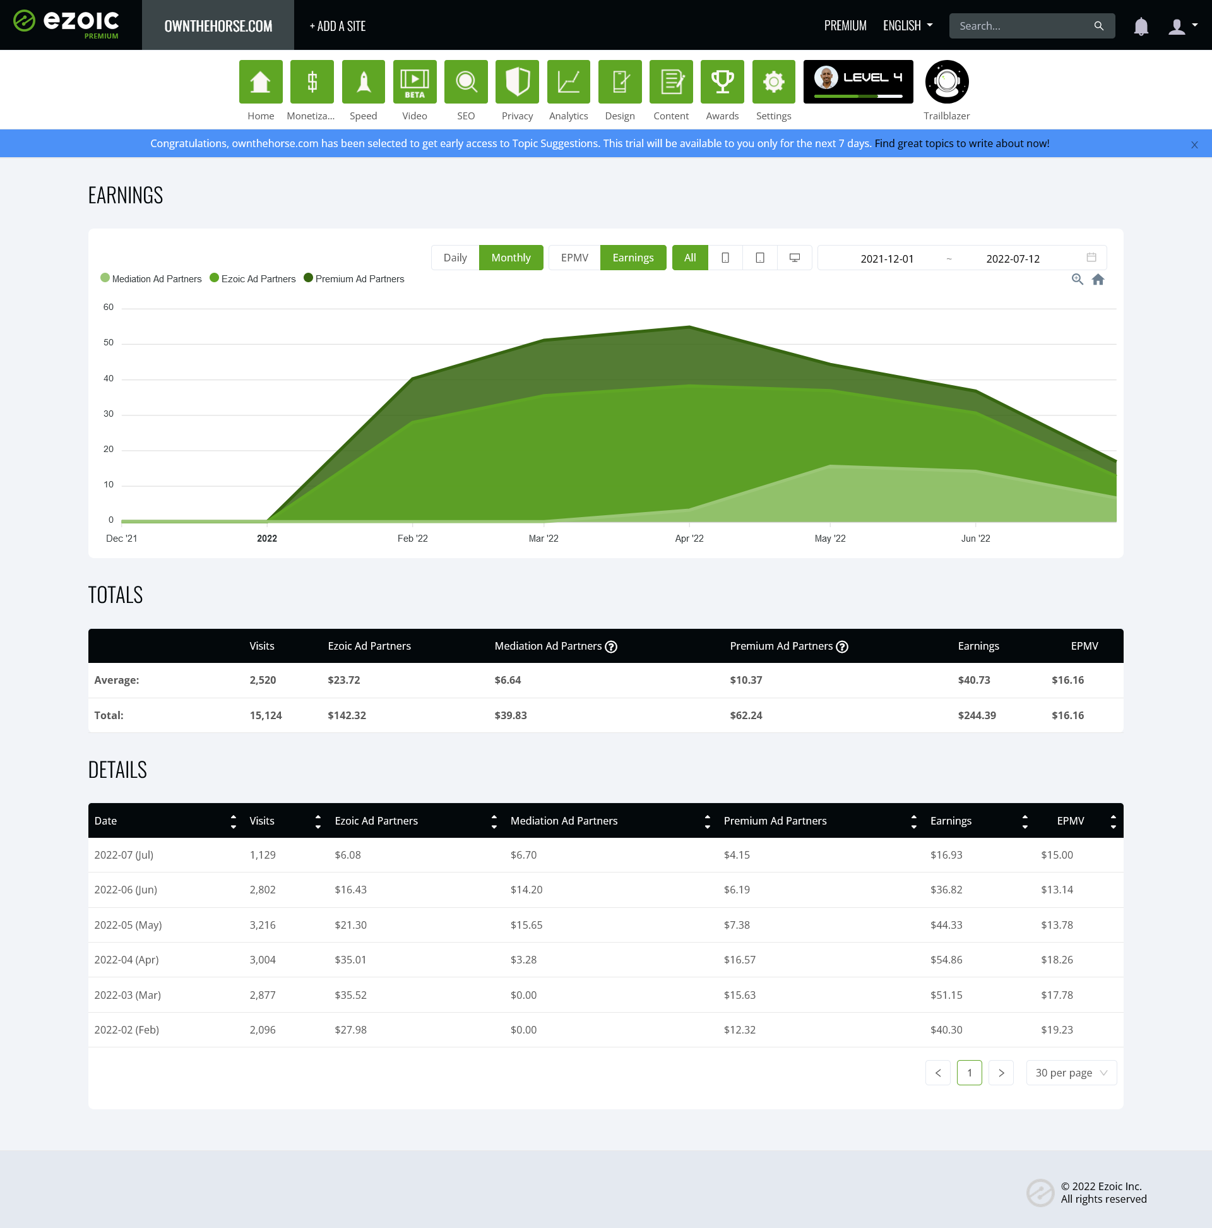
Task: Open the user account dropdown
Action: [x=1182, y=26]
